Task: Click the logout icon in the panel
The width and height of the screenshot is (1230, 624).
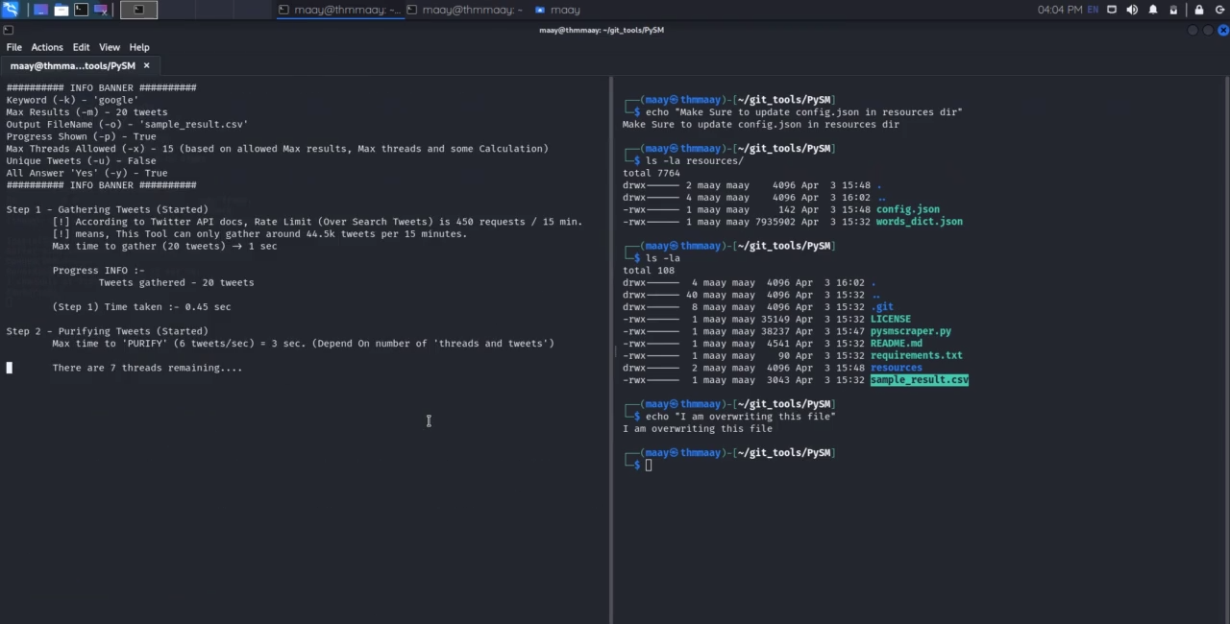Action: (1219, 10)
